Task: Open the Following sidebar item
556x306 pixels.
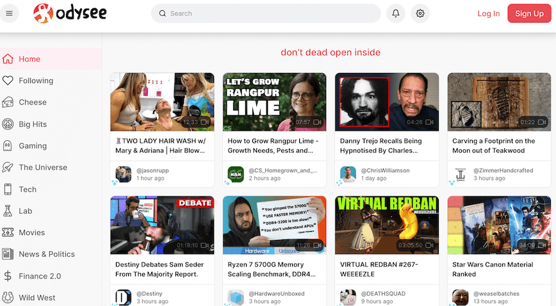Action: (x=36, y=81)
